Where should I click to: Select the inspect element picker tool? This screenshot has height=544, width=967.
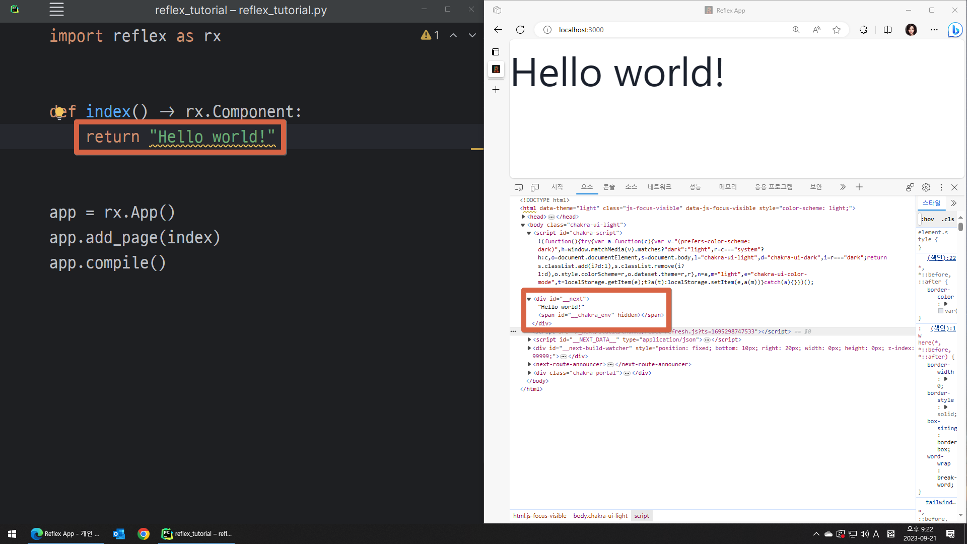[x=518, y=187]
